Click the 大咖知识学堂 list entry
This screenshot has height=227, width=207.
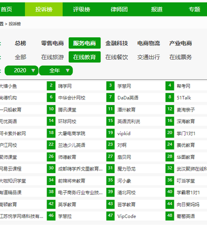point(13,181)
